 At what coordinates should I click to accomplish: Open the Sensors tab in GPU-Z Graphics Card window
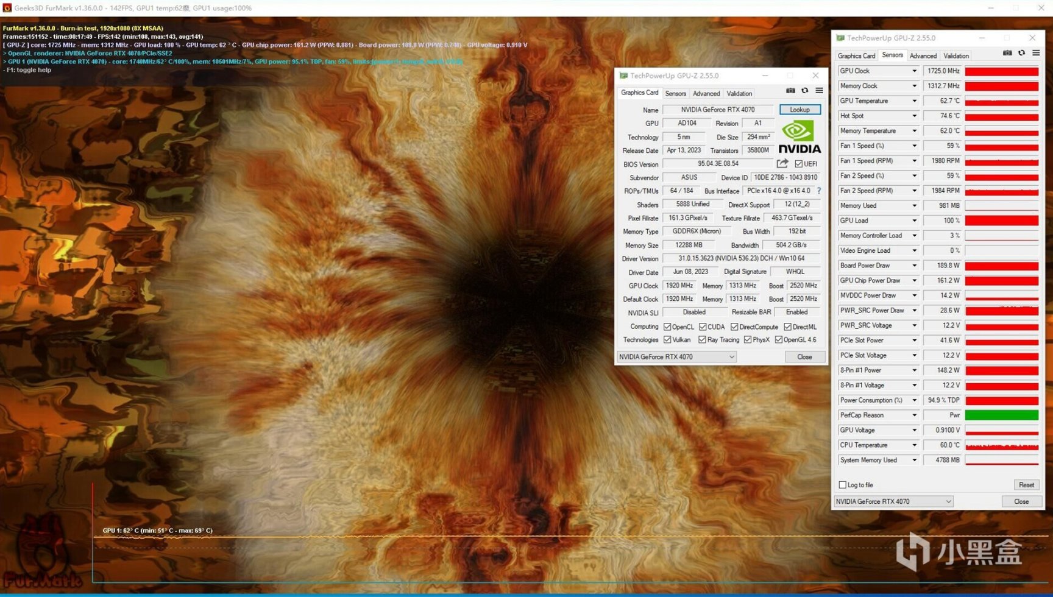point(675,94)
